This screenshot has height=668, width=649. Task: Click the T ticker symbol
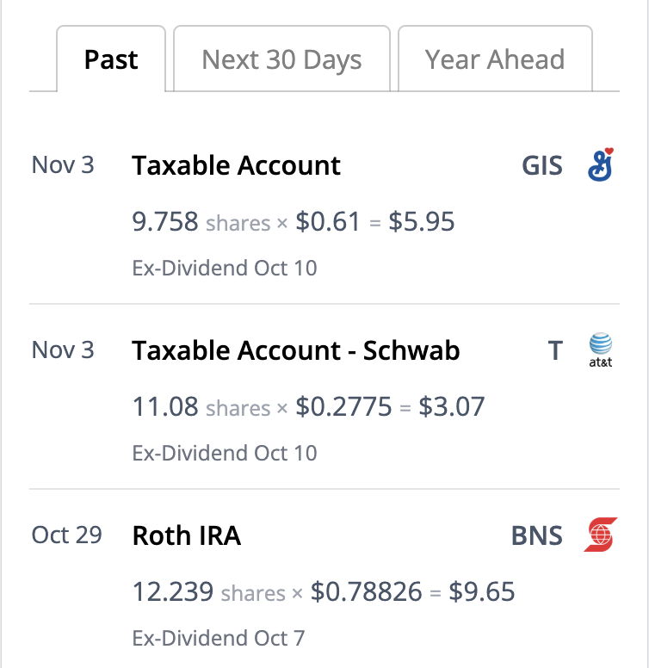(555, 350)
